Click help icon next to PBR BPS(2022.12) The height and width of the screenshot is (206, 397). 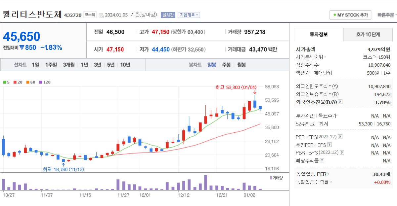coord(342,153)
